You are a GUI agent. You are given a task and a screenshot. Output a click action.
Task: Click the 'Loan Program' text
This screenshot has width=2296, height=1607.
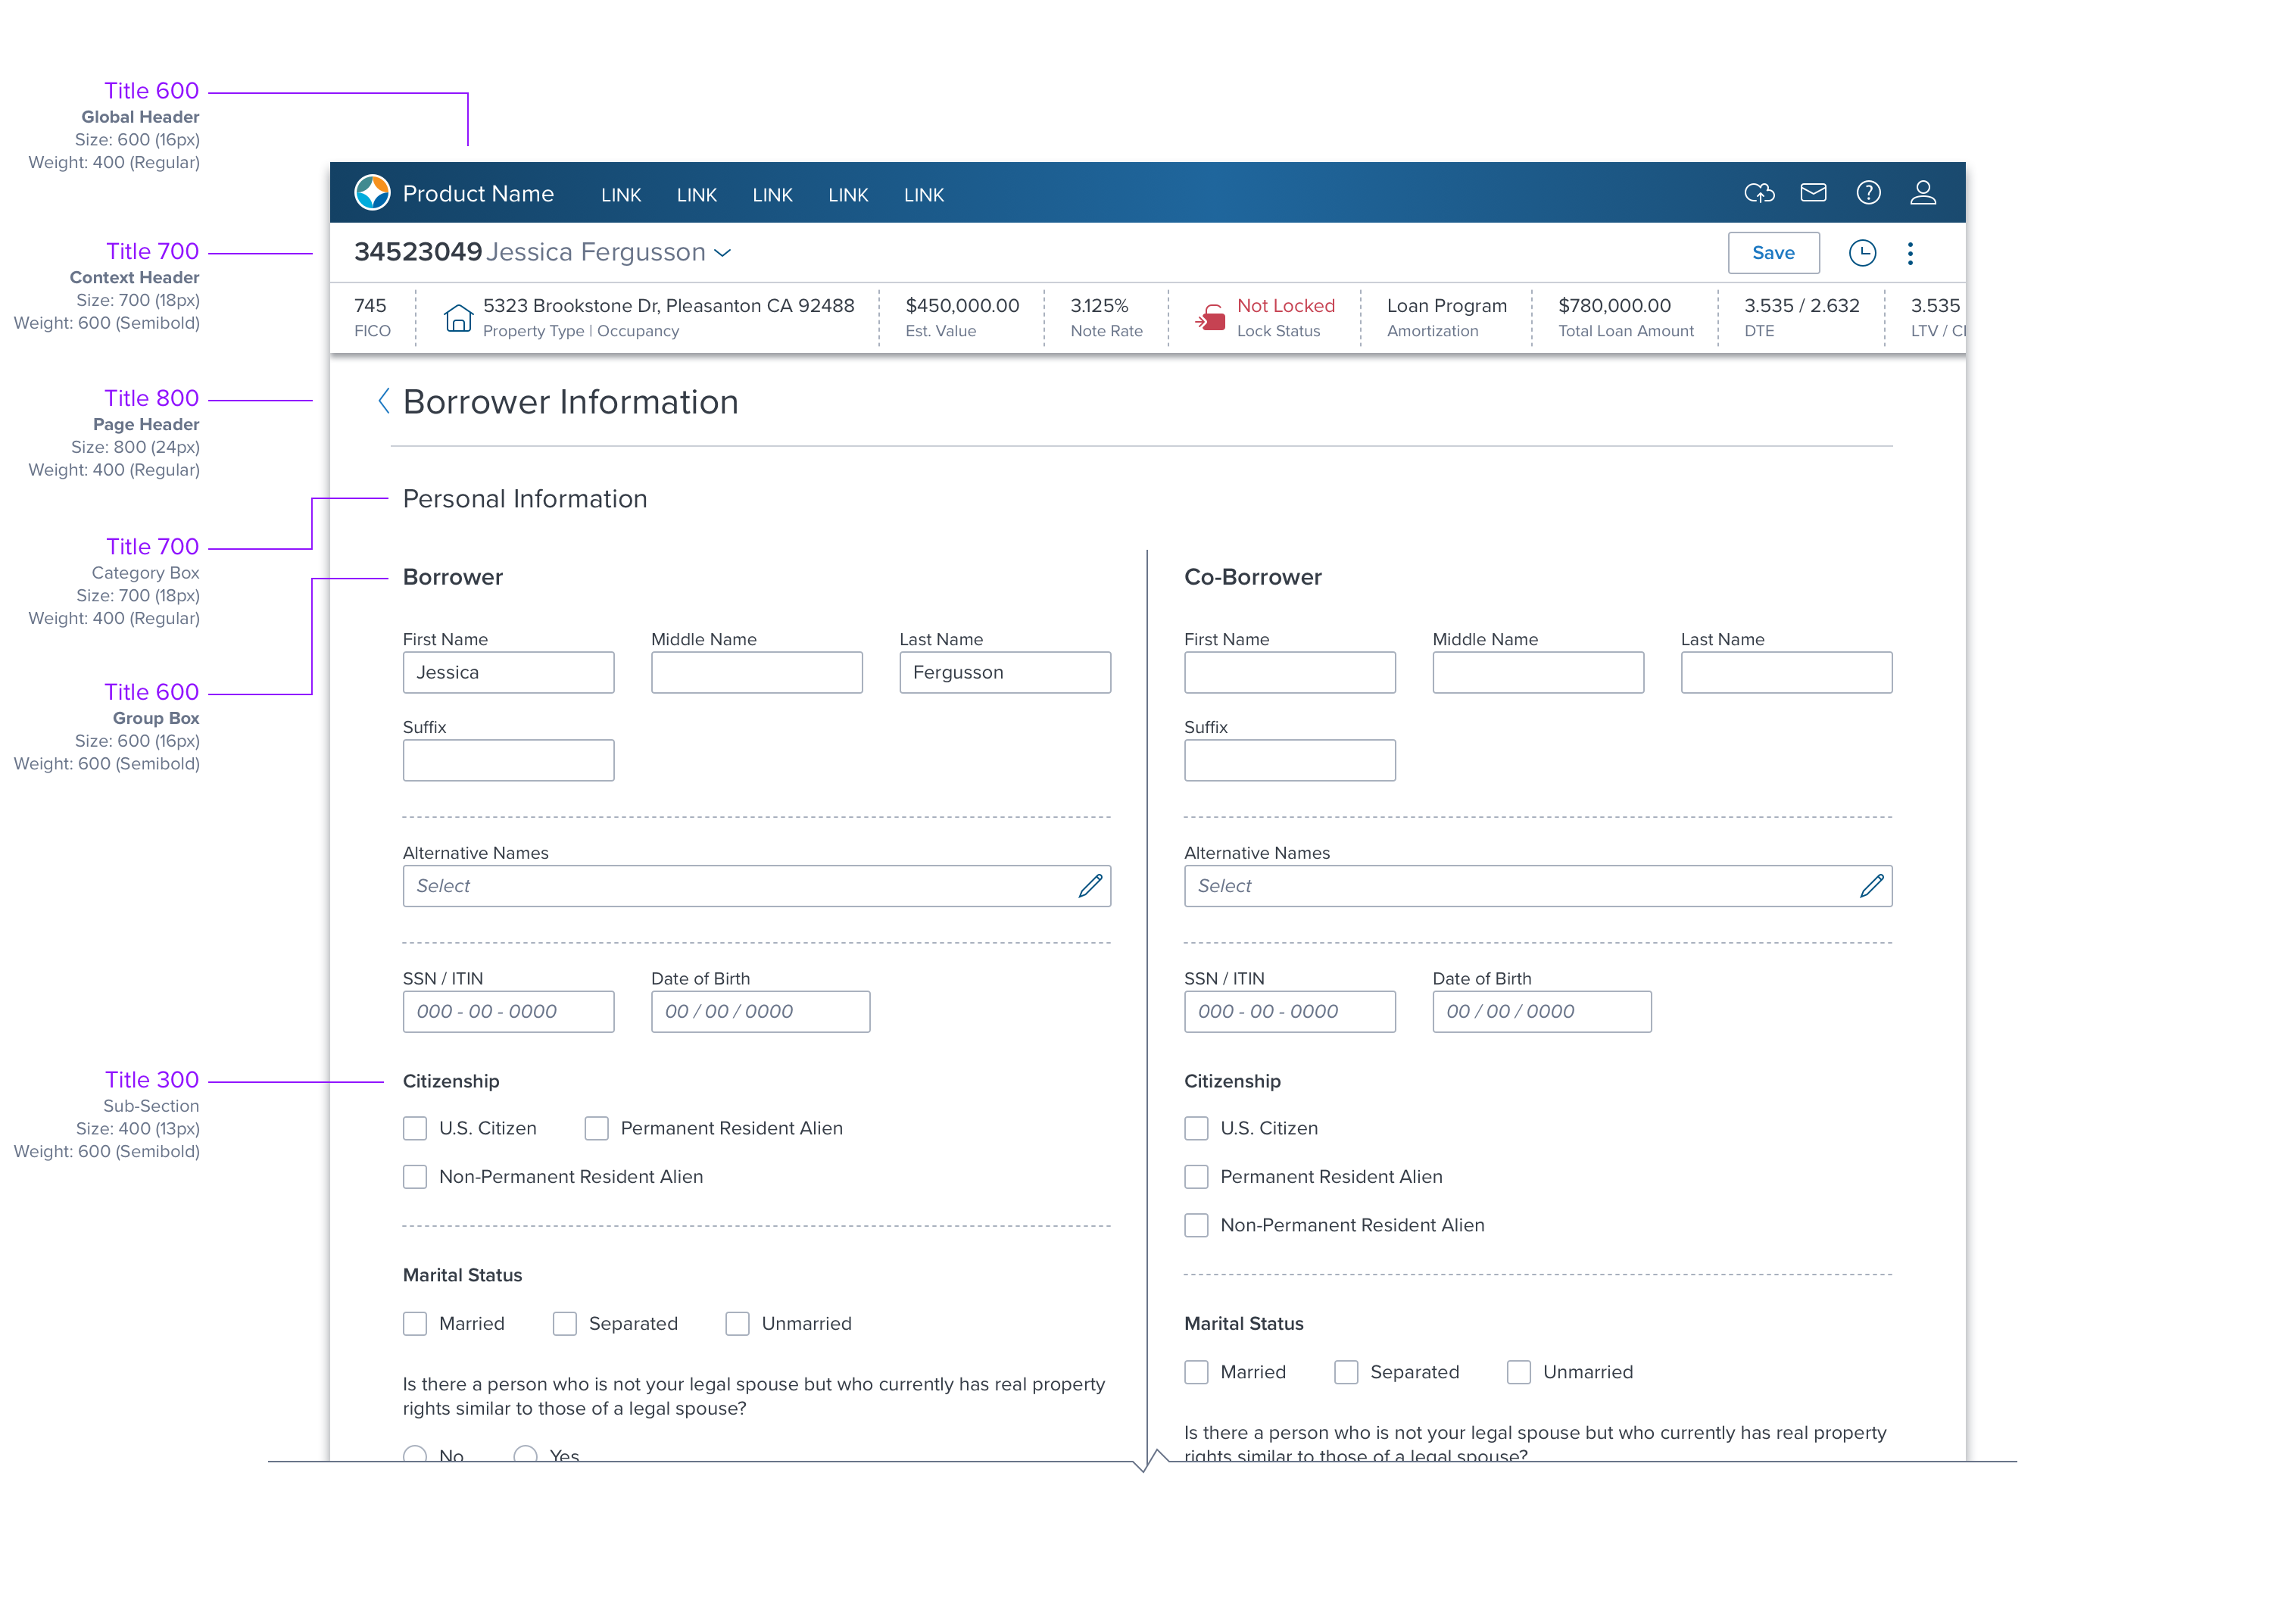[1446, 305]
